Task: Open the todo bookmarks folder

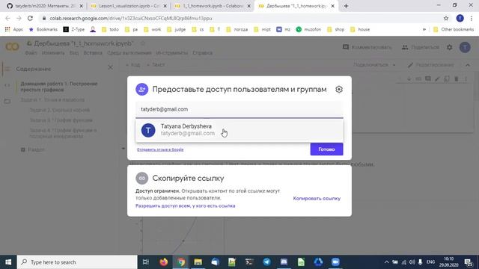Action: click(x=110, y=30)
